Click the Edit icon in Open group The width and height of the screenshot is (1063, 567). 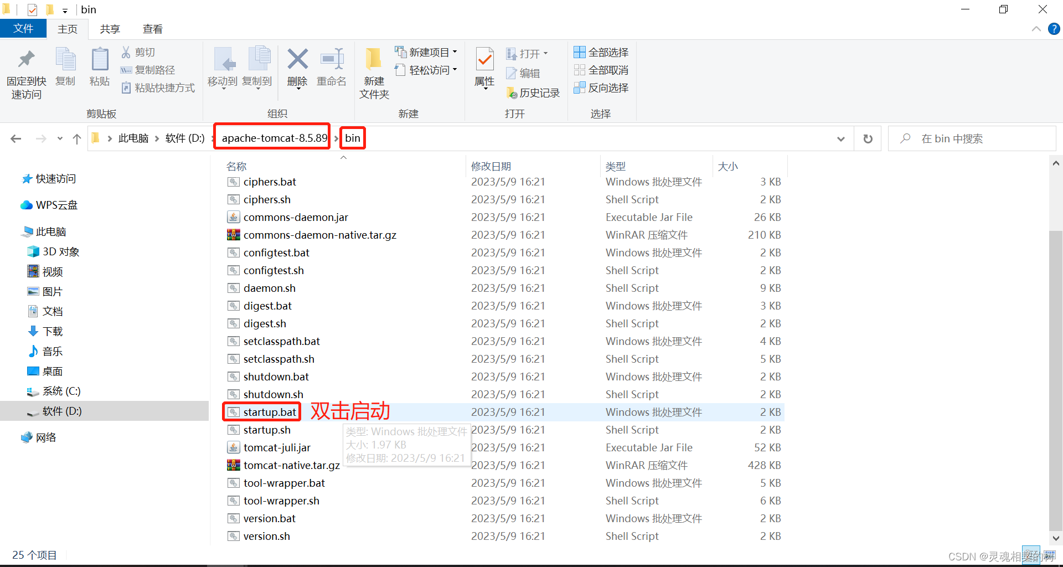[x=512, y=73]
